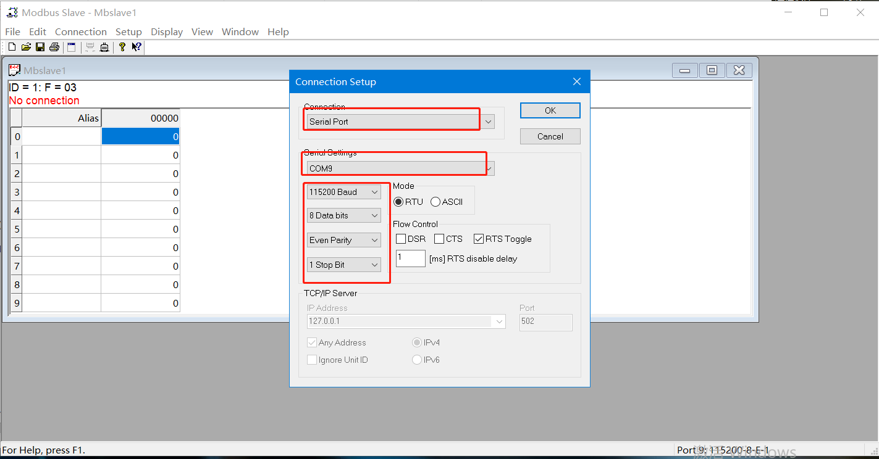Image resolution: width=879 pixels, height=459 pixels.
Task: Open the Connection menu
Action: pos(80,31)
